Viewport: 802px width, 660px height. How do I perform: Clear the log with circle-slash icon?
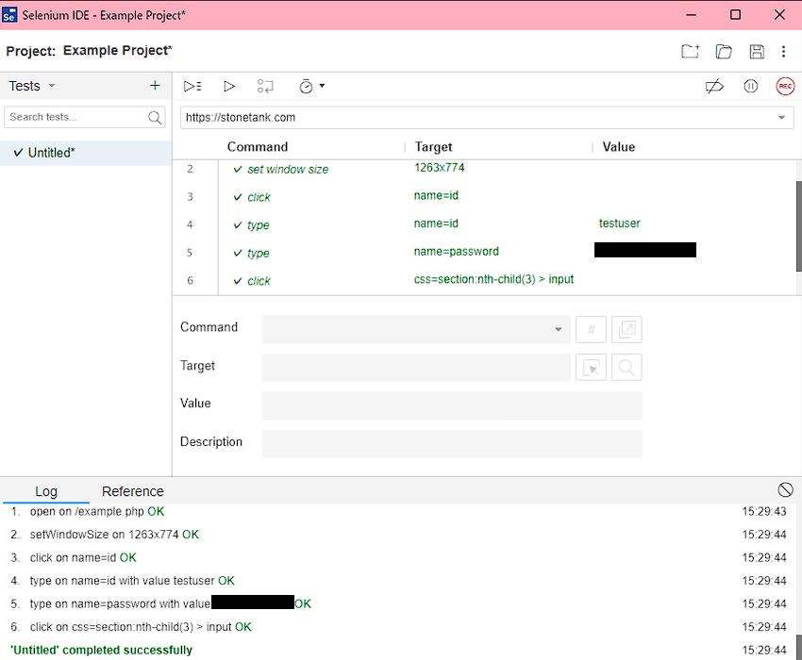(785, 489)
